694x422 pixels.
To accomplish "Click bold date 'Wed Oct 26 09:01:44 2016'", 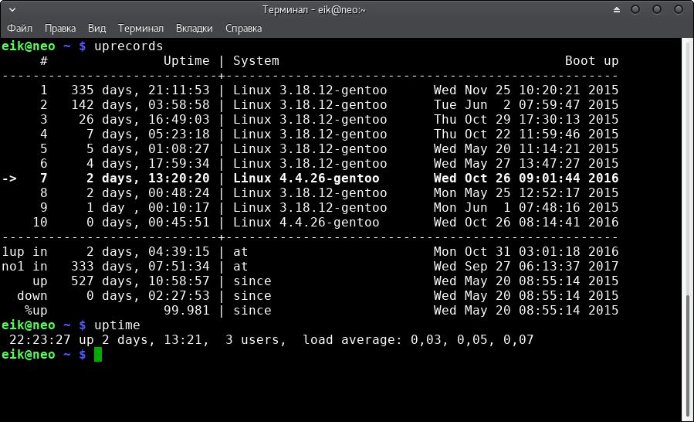I will click(x=526, y=179).
